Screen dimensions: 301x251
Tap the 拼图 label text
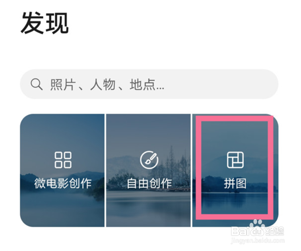click(235, 183)
